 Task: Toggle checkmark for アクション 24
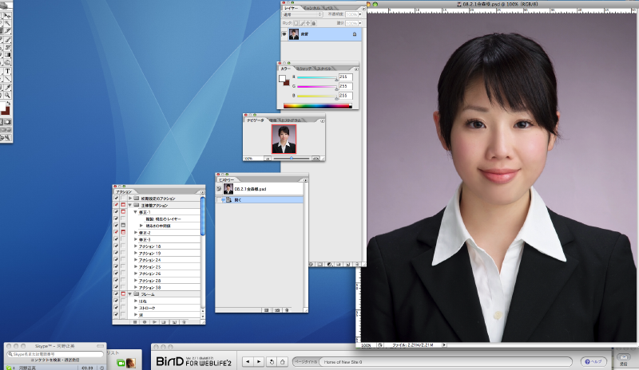(116, 260)
